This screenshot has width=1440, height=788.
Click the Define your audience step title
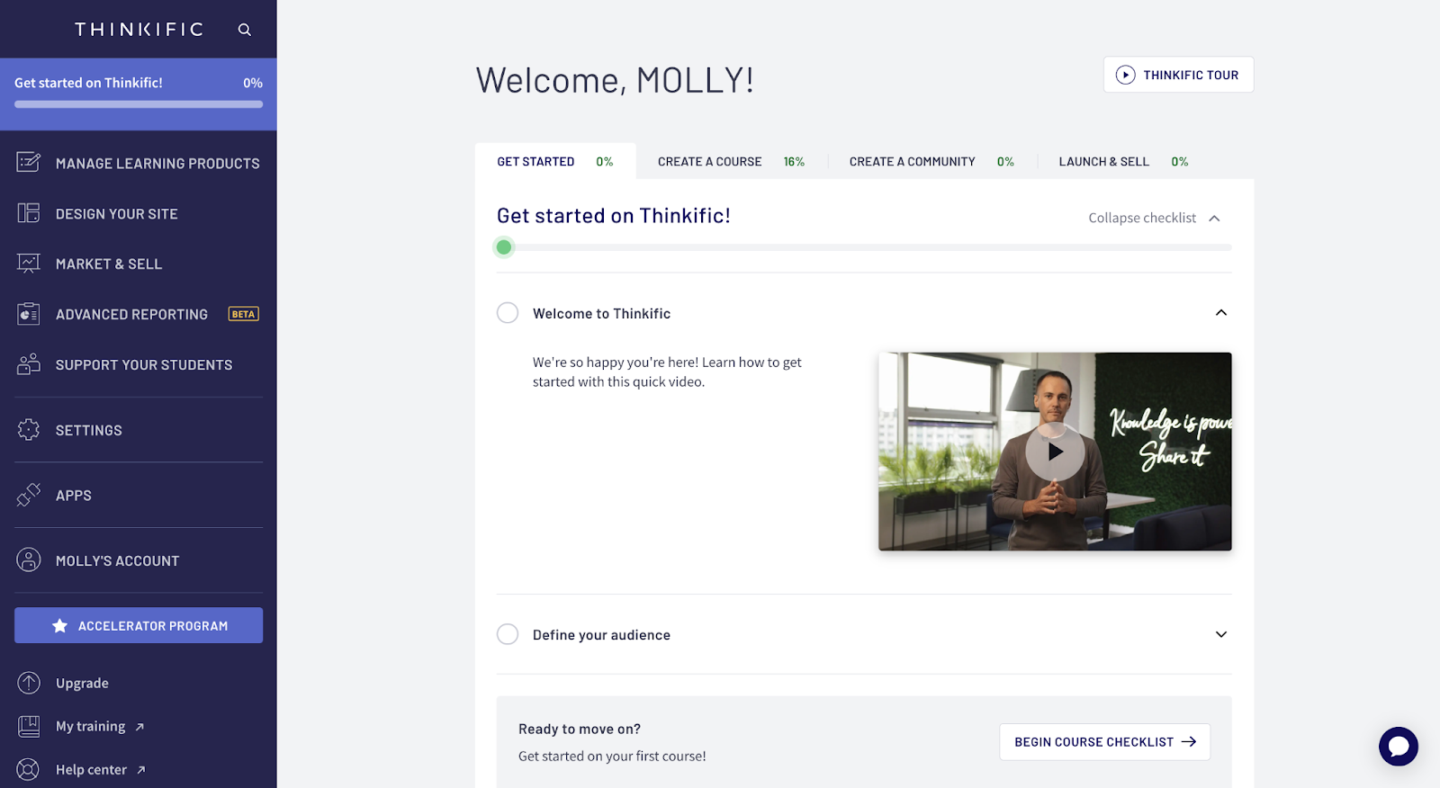601,634
